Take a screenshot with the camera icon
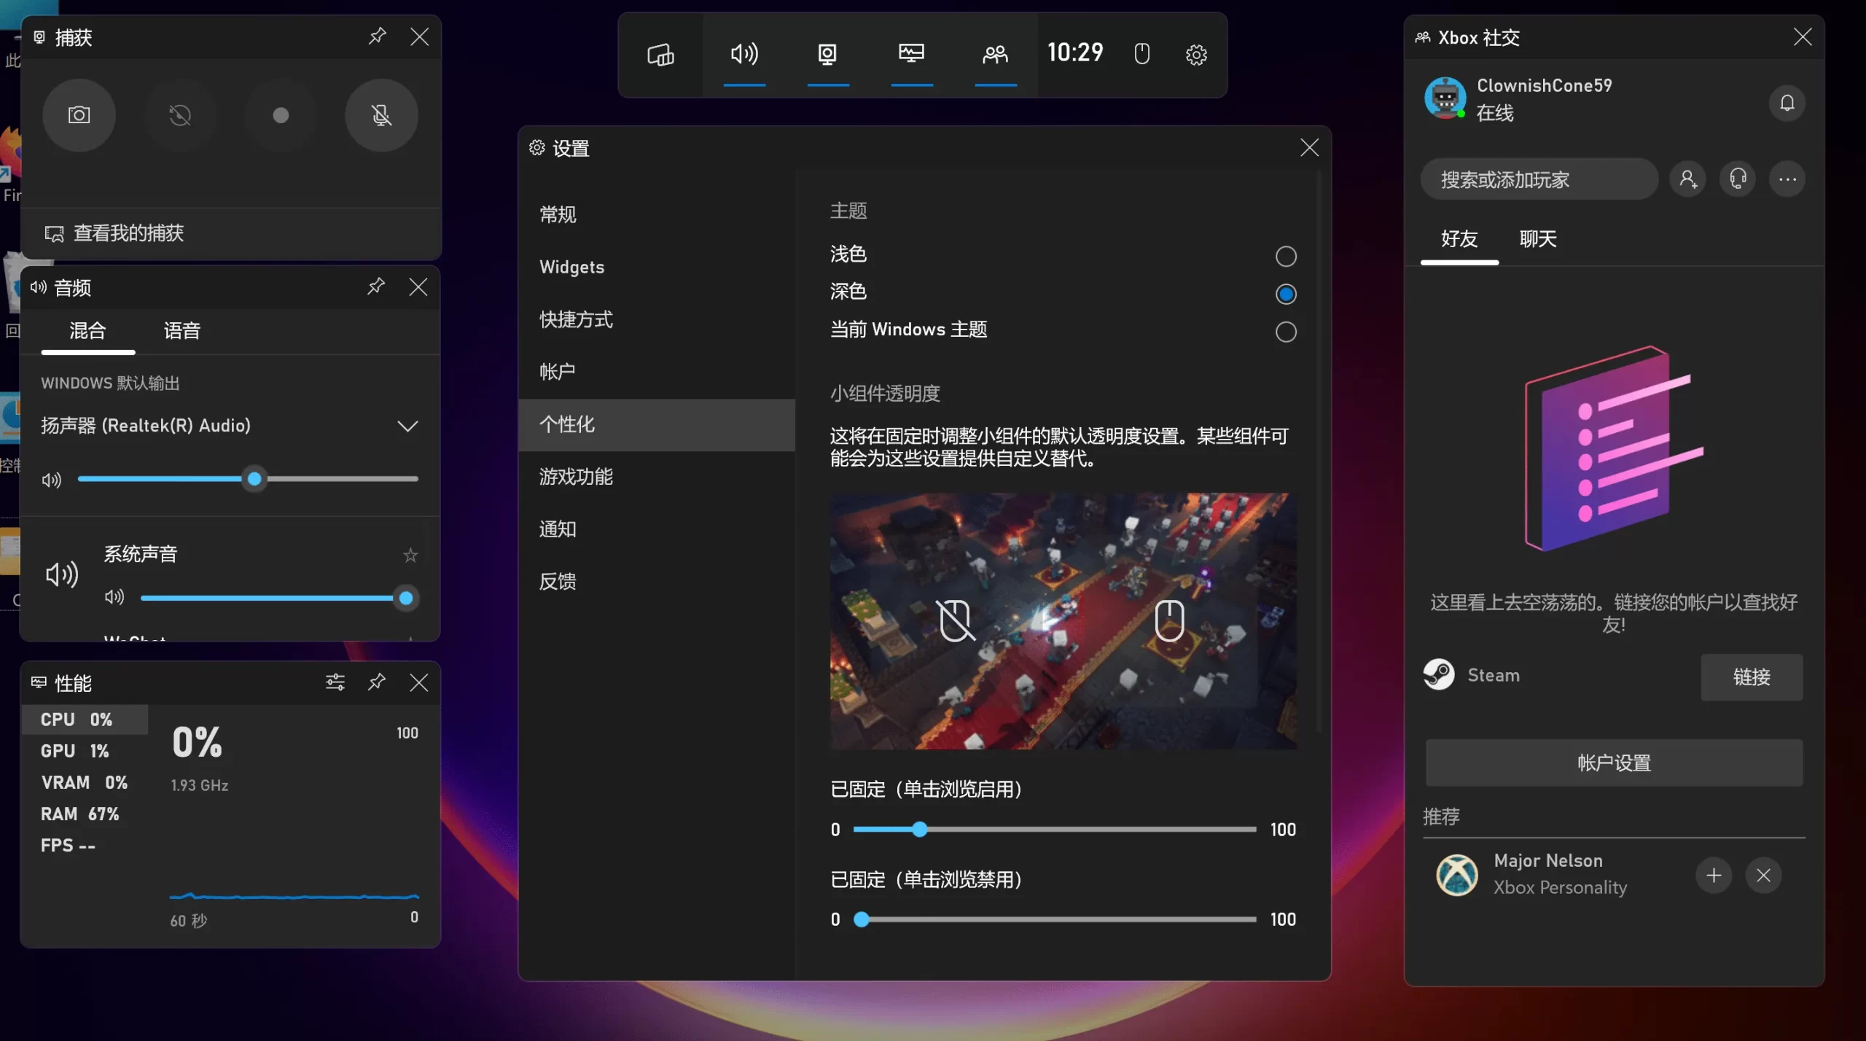Image resolution: width=1866 pixels, height=1041 pixels. (79, 115)
